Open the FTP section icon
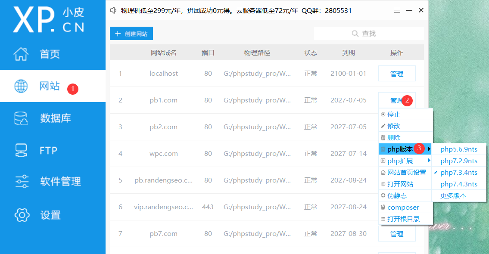Viewport: 489px width, 254px height. (x=21, y=150)
